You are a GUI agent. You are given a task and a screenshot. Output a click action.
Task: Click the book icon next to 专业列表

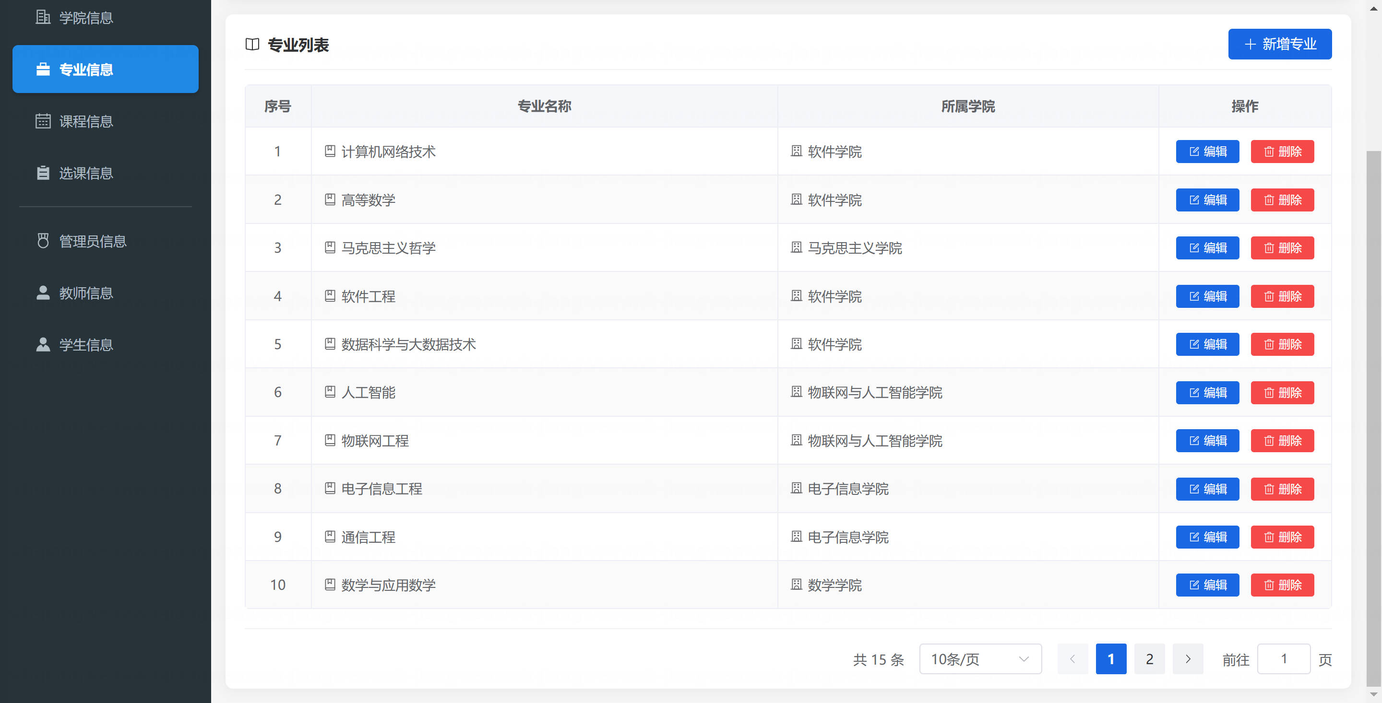tap(252, 45)
